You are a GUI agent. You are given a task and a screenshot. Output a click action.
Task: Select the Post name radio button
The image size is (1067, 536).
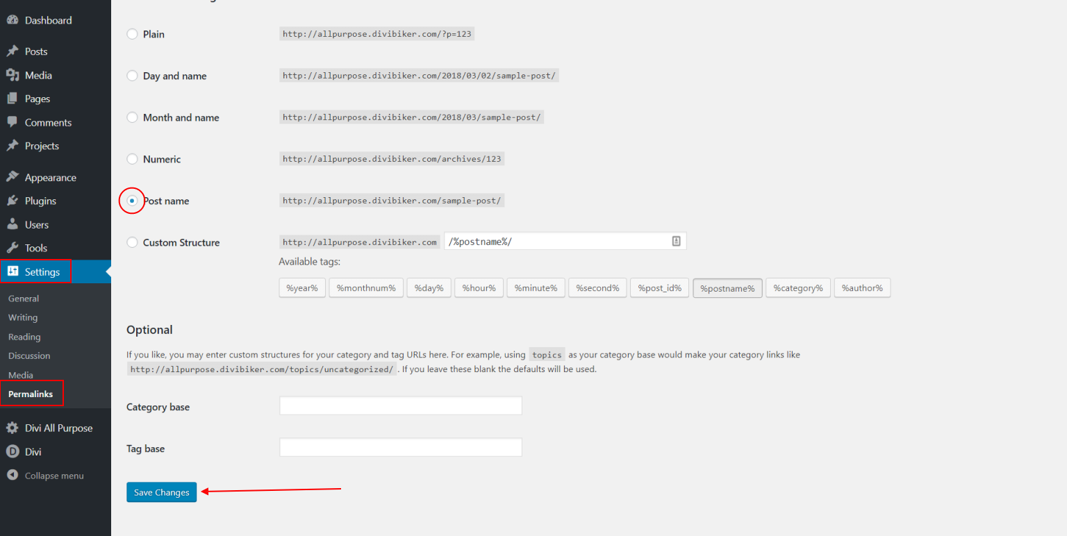(132, 201)
